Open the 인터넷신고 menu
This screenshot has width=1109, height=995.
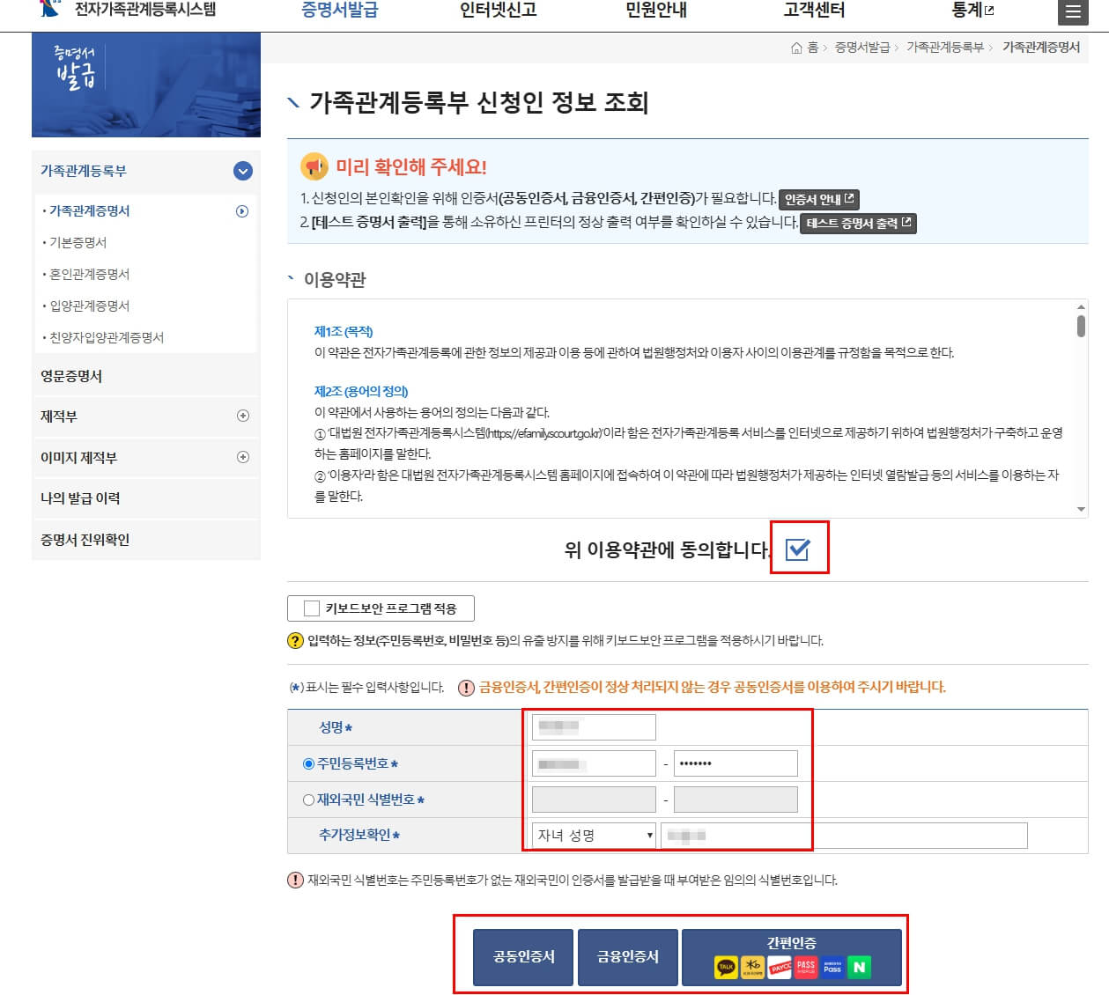click(x=498, y=11)
